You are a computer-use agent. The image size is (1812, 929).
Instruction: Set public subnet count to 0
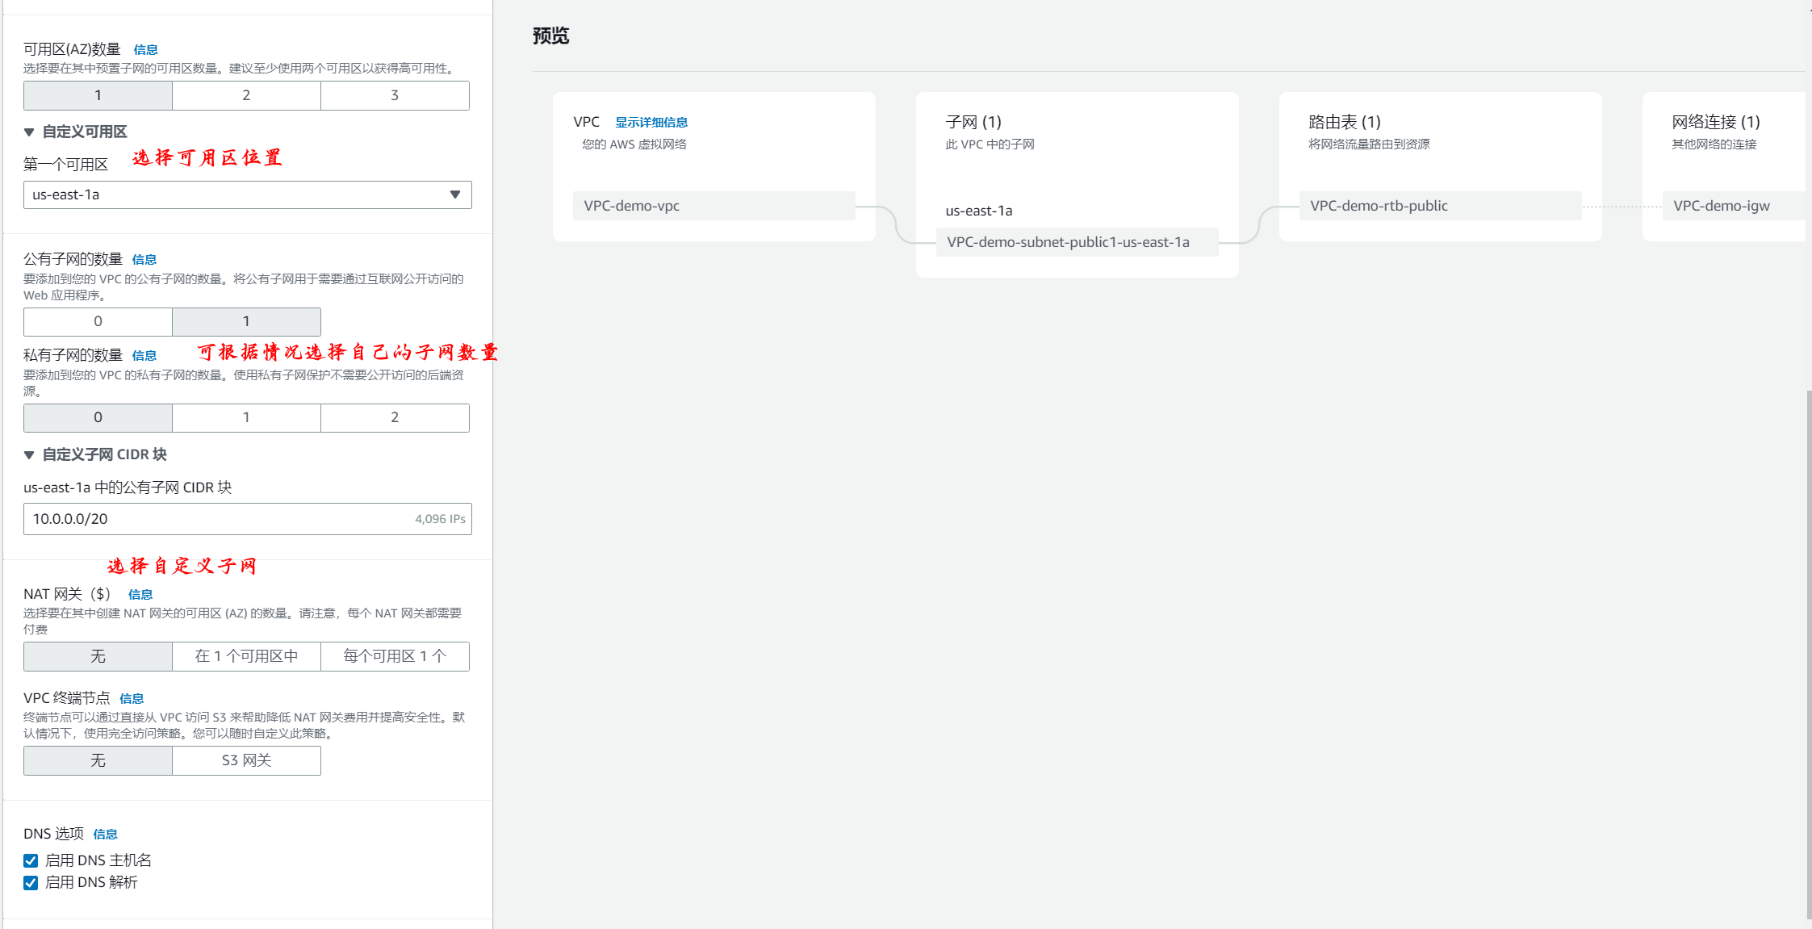coord(98,321)
